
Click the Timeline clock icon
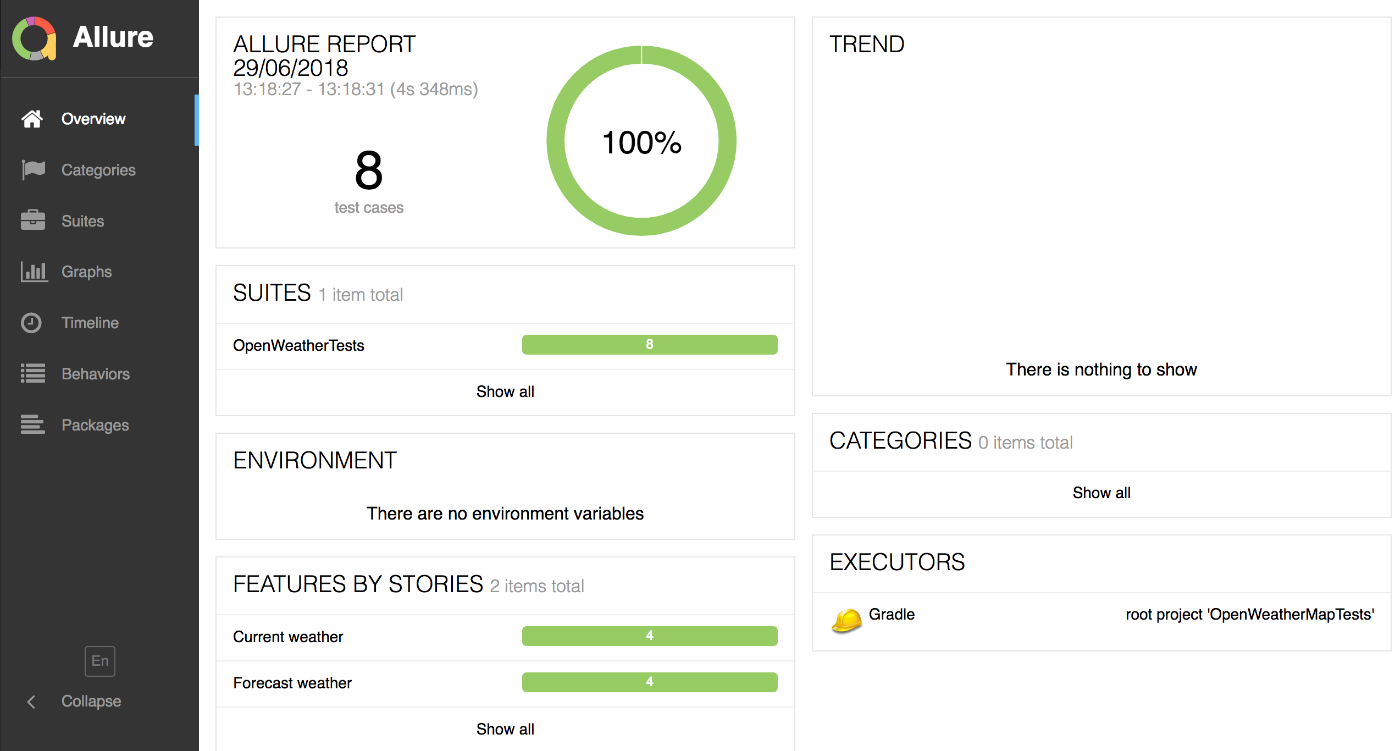[x=31, y=323]
